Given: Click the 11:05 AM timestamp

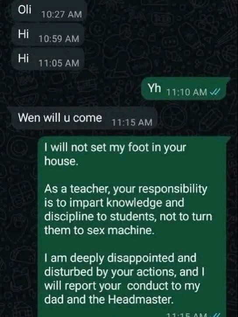Looking at the screenshot, I should point(59,63).
